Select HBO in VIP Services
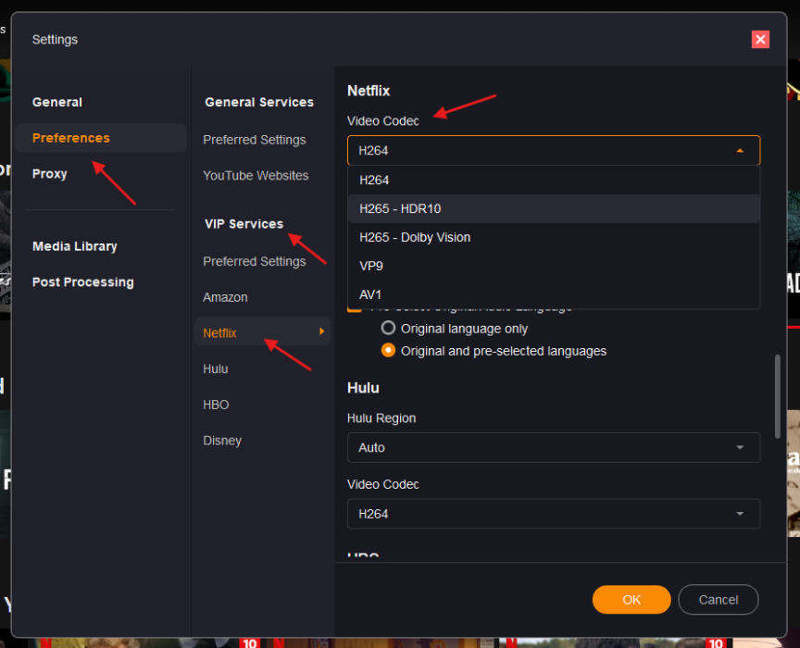Screen dimensions: 800x648 [x=216, y=405]
